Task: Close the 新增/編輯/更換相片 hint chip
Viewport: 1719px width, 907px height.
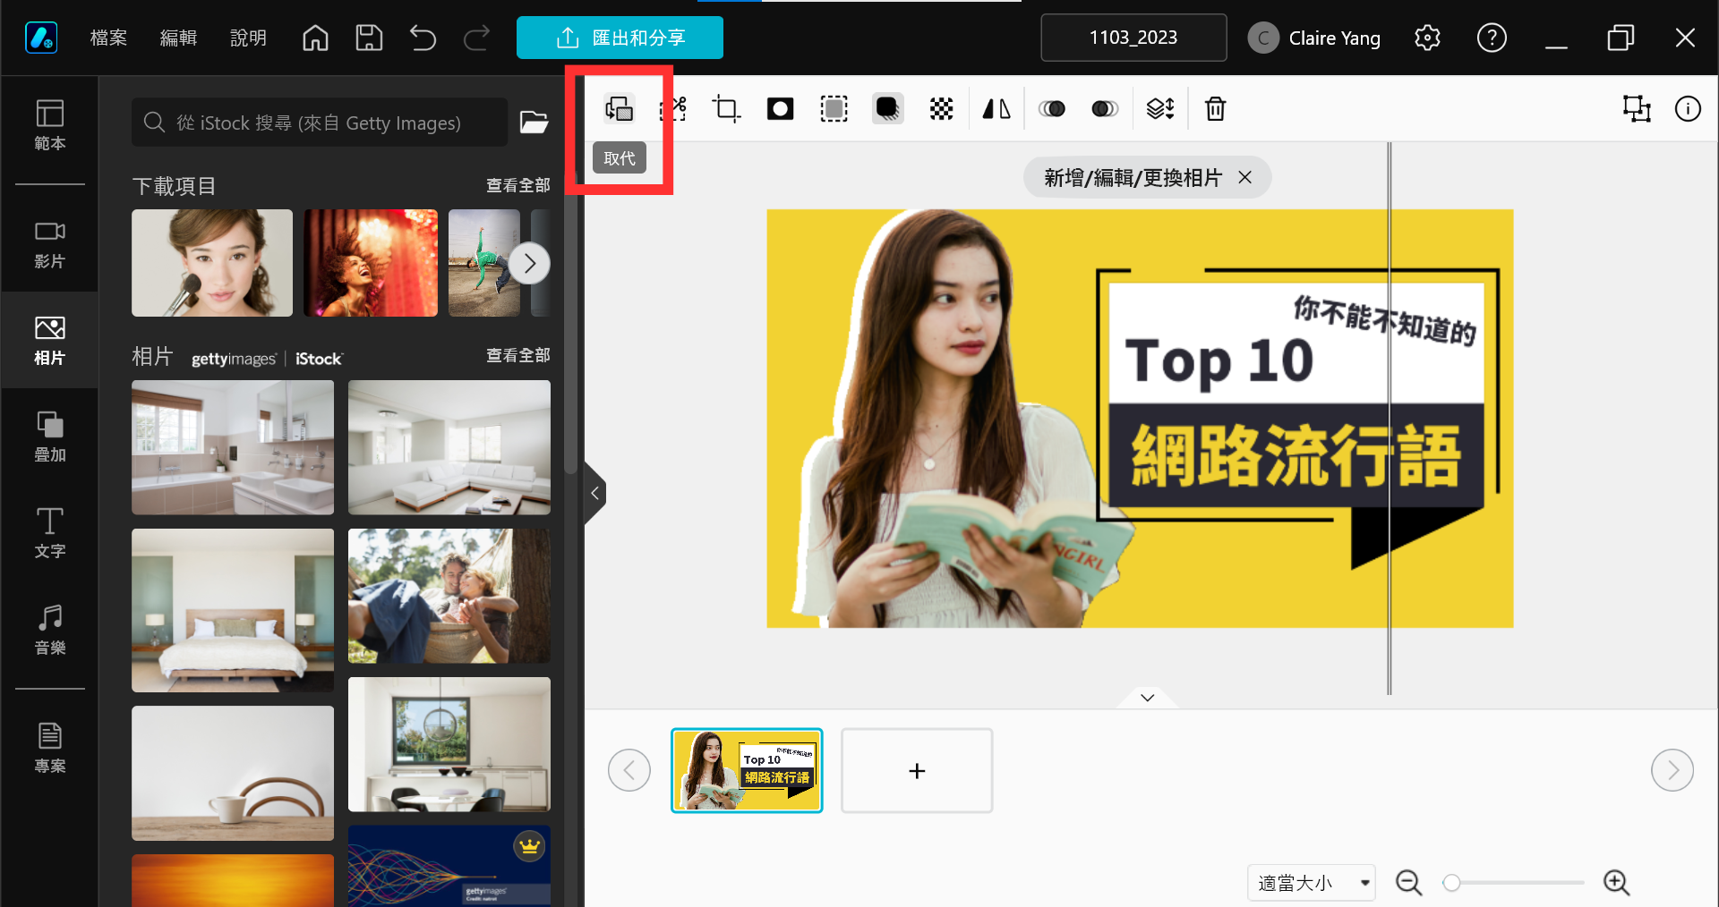Action: tap(1244, 177)
